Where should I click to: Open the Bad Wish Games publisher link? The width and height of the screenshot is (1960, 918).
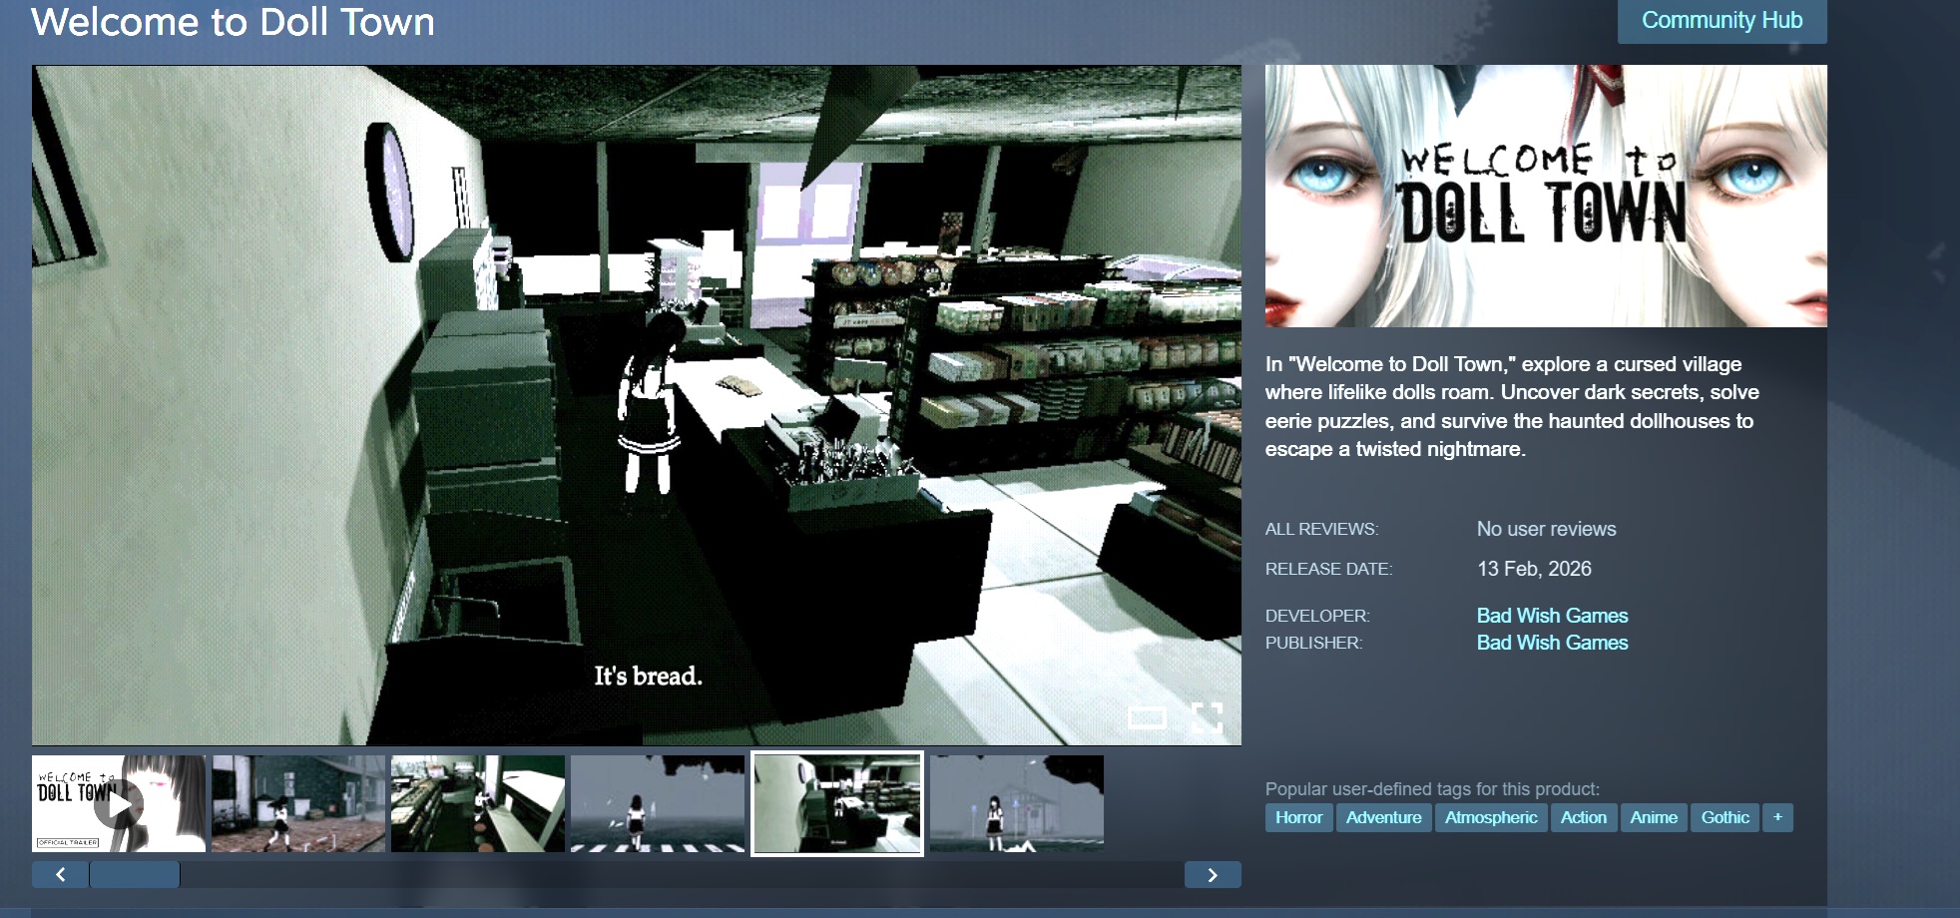click(x=1552, y=643)
